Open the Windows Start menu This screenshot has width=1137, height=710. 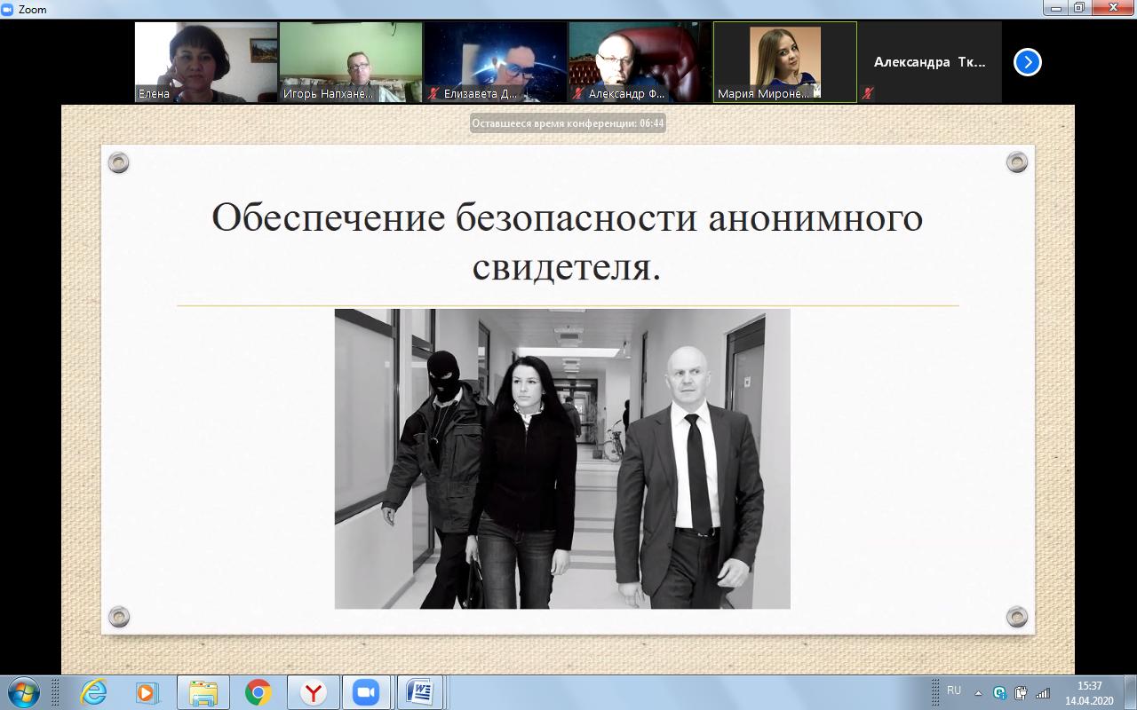(x=24, y=691)
